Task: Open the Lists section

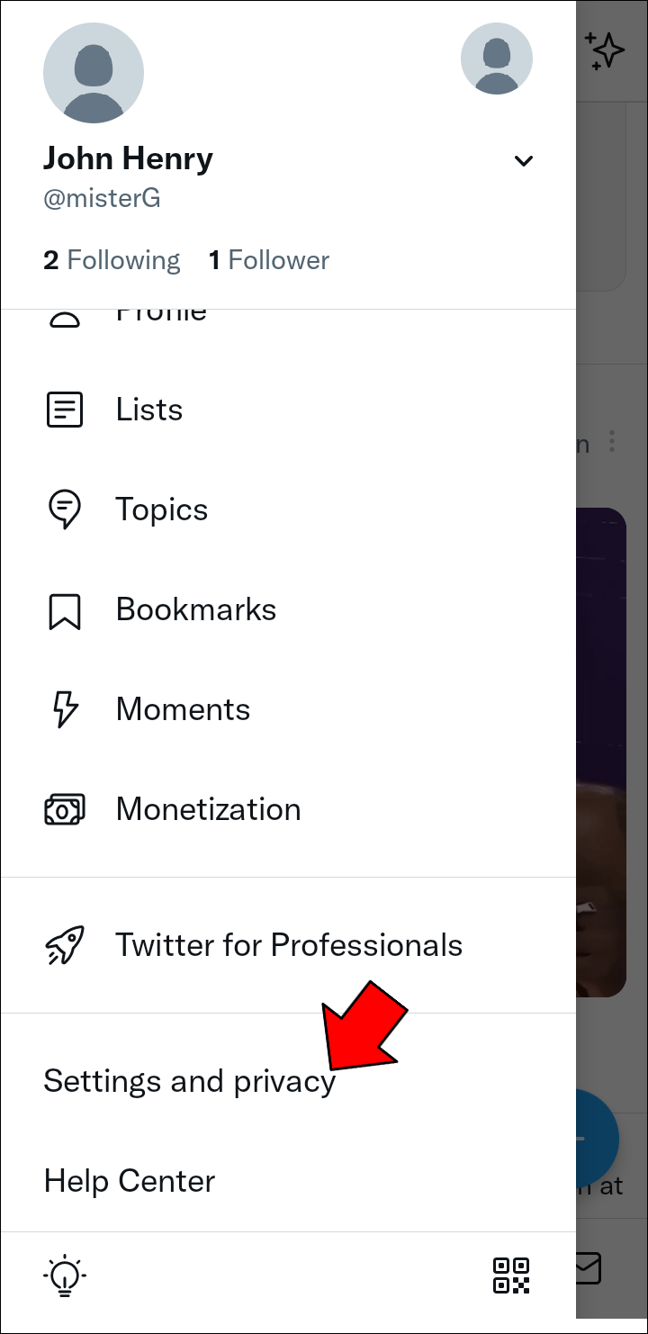Action: click(x=148, y=409)
